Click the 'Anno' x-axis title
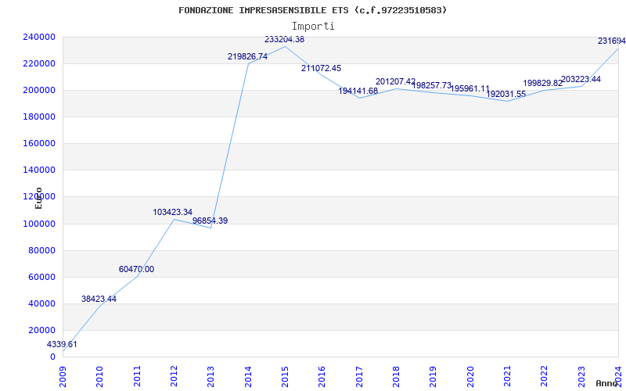 coord(607,383)
